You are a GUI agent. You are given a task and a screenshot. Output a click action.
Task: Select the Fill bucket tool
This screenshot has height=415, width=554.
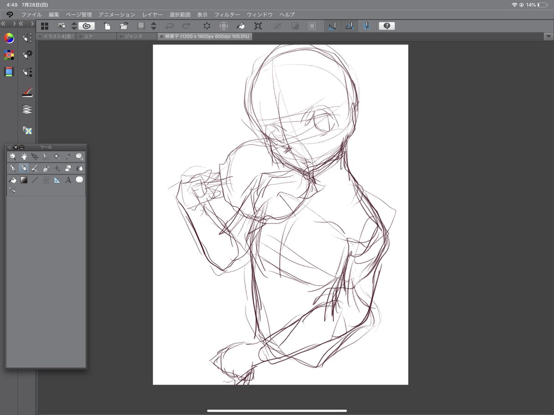(x=12, y=180)
